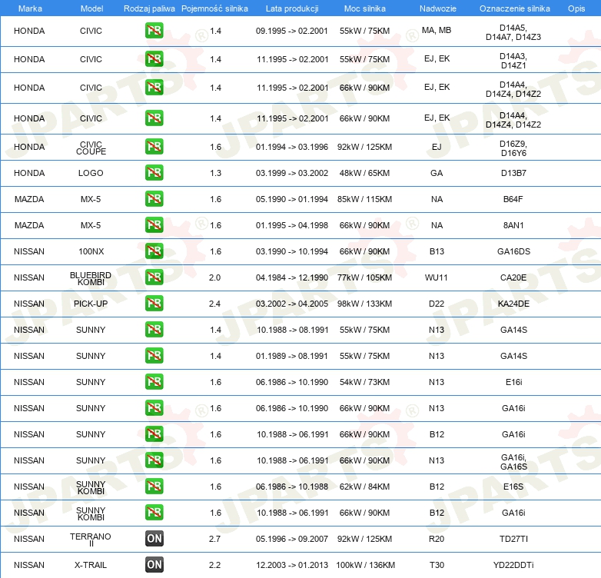Click body code GA

(437, 173)
